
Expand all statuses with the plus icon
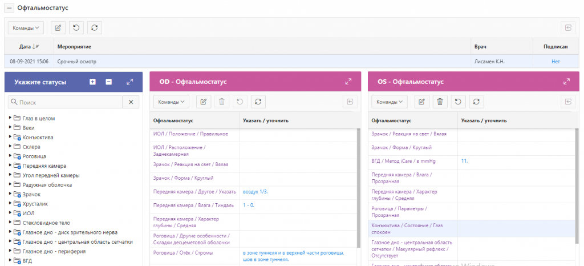click(x=93, y=82)
